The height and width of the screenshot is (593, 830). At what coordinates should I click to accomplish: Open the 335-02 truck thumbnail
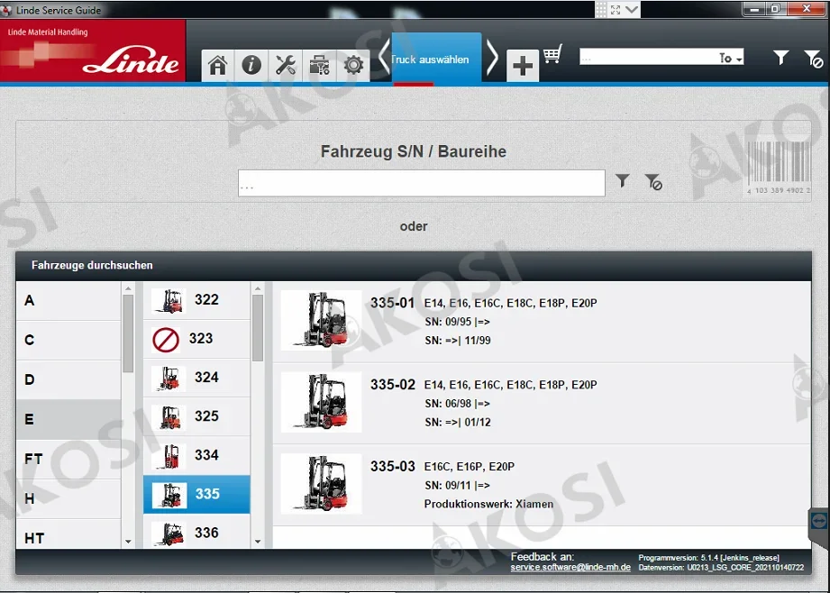tap(322, 402)
